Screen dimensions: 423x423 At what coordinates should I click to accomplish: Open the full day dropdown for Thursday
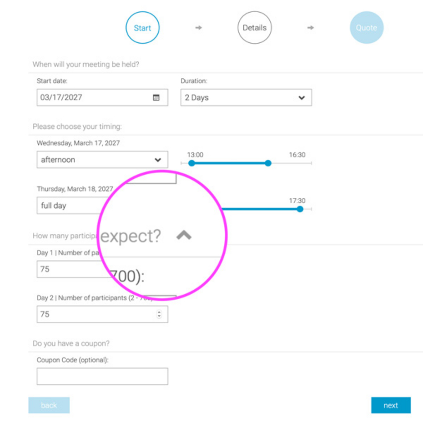102,206
